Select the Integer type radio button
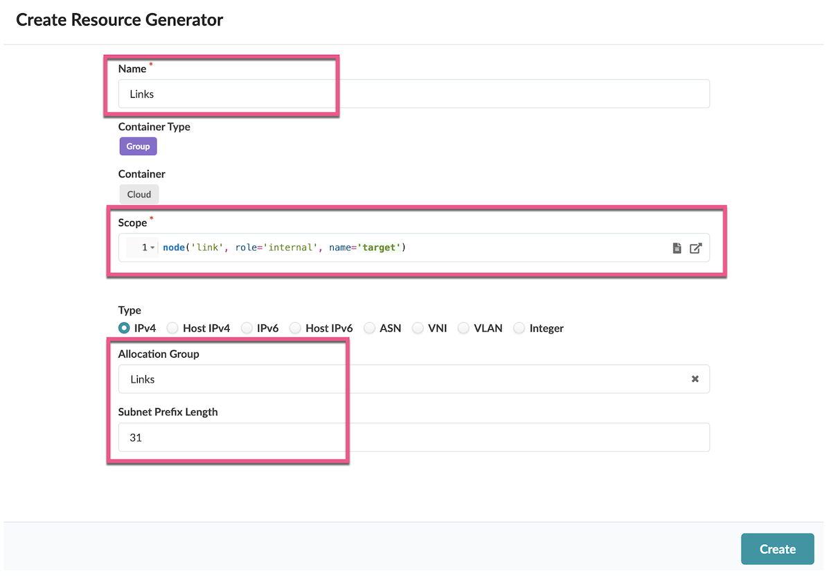 [x=519, y=328]
